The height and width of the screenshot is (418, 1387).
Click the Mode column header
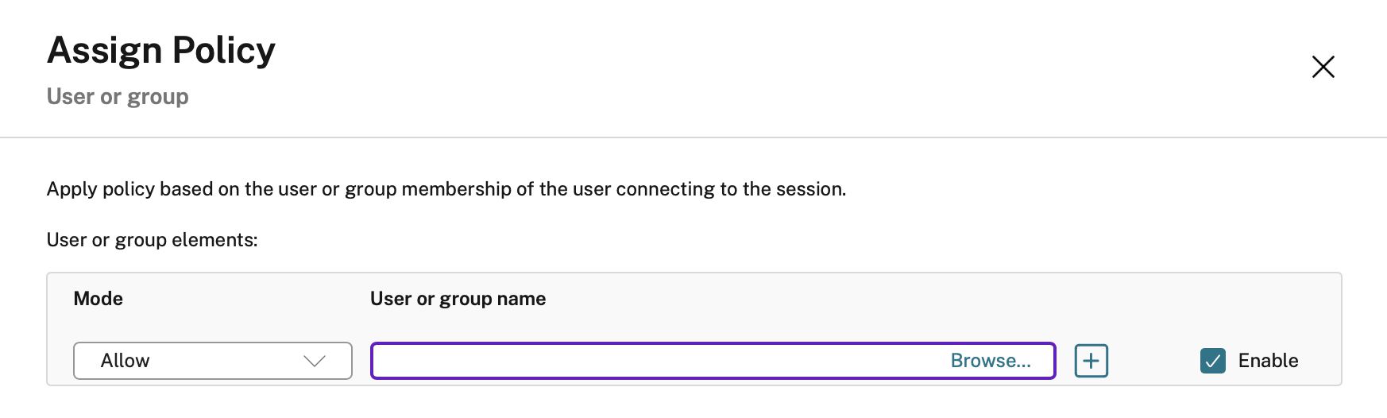[98, 299]
